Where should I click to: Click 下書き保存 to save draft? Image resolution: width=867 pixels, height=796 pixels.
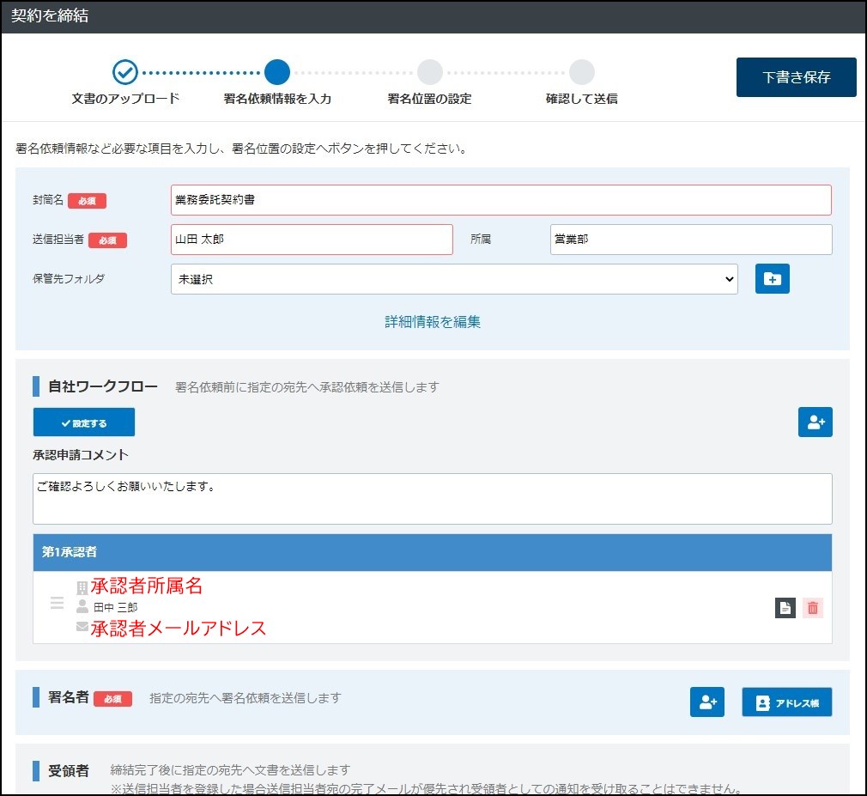pos(796,77)
